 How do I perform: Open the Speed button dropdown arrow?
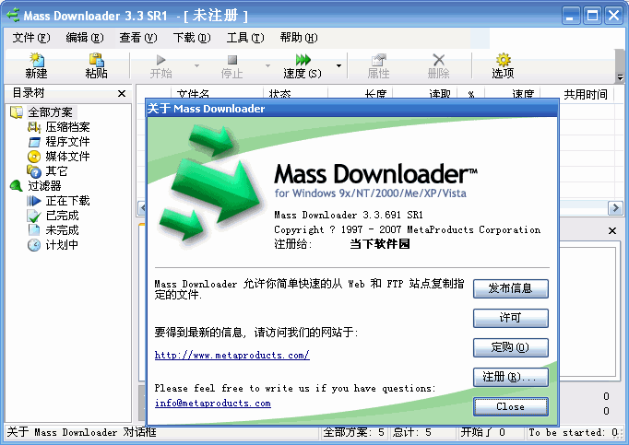click(x=339, y=64)
